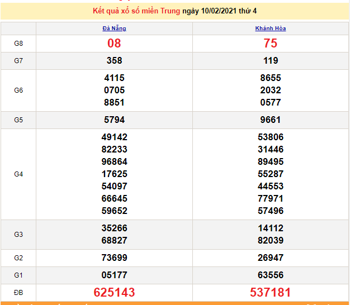Click the G7 row label

pos(18,60)
